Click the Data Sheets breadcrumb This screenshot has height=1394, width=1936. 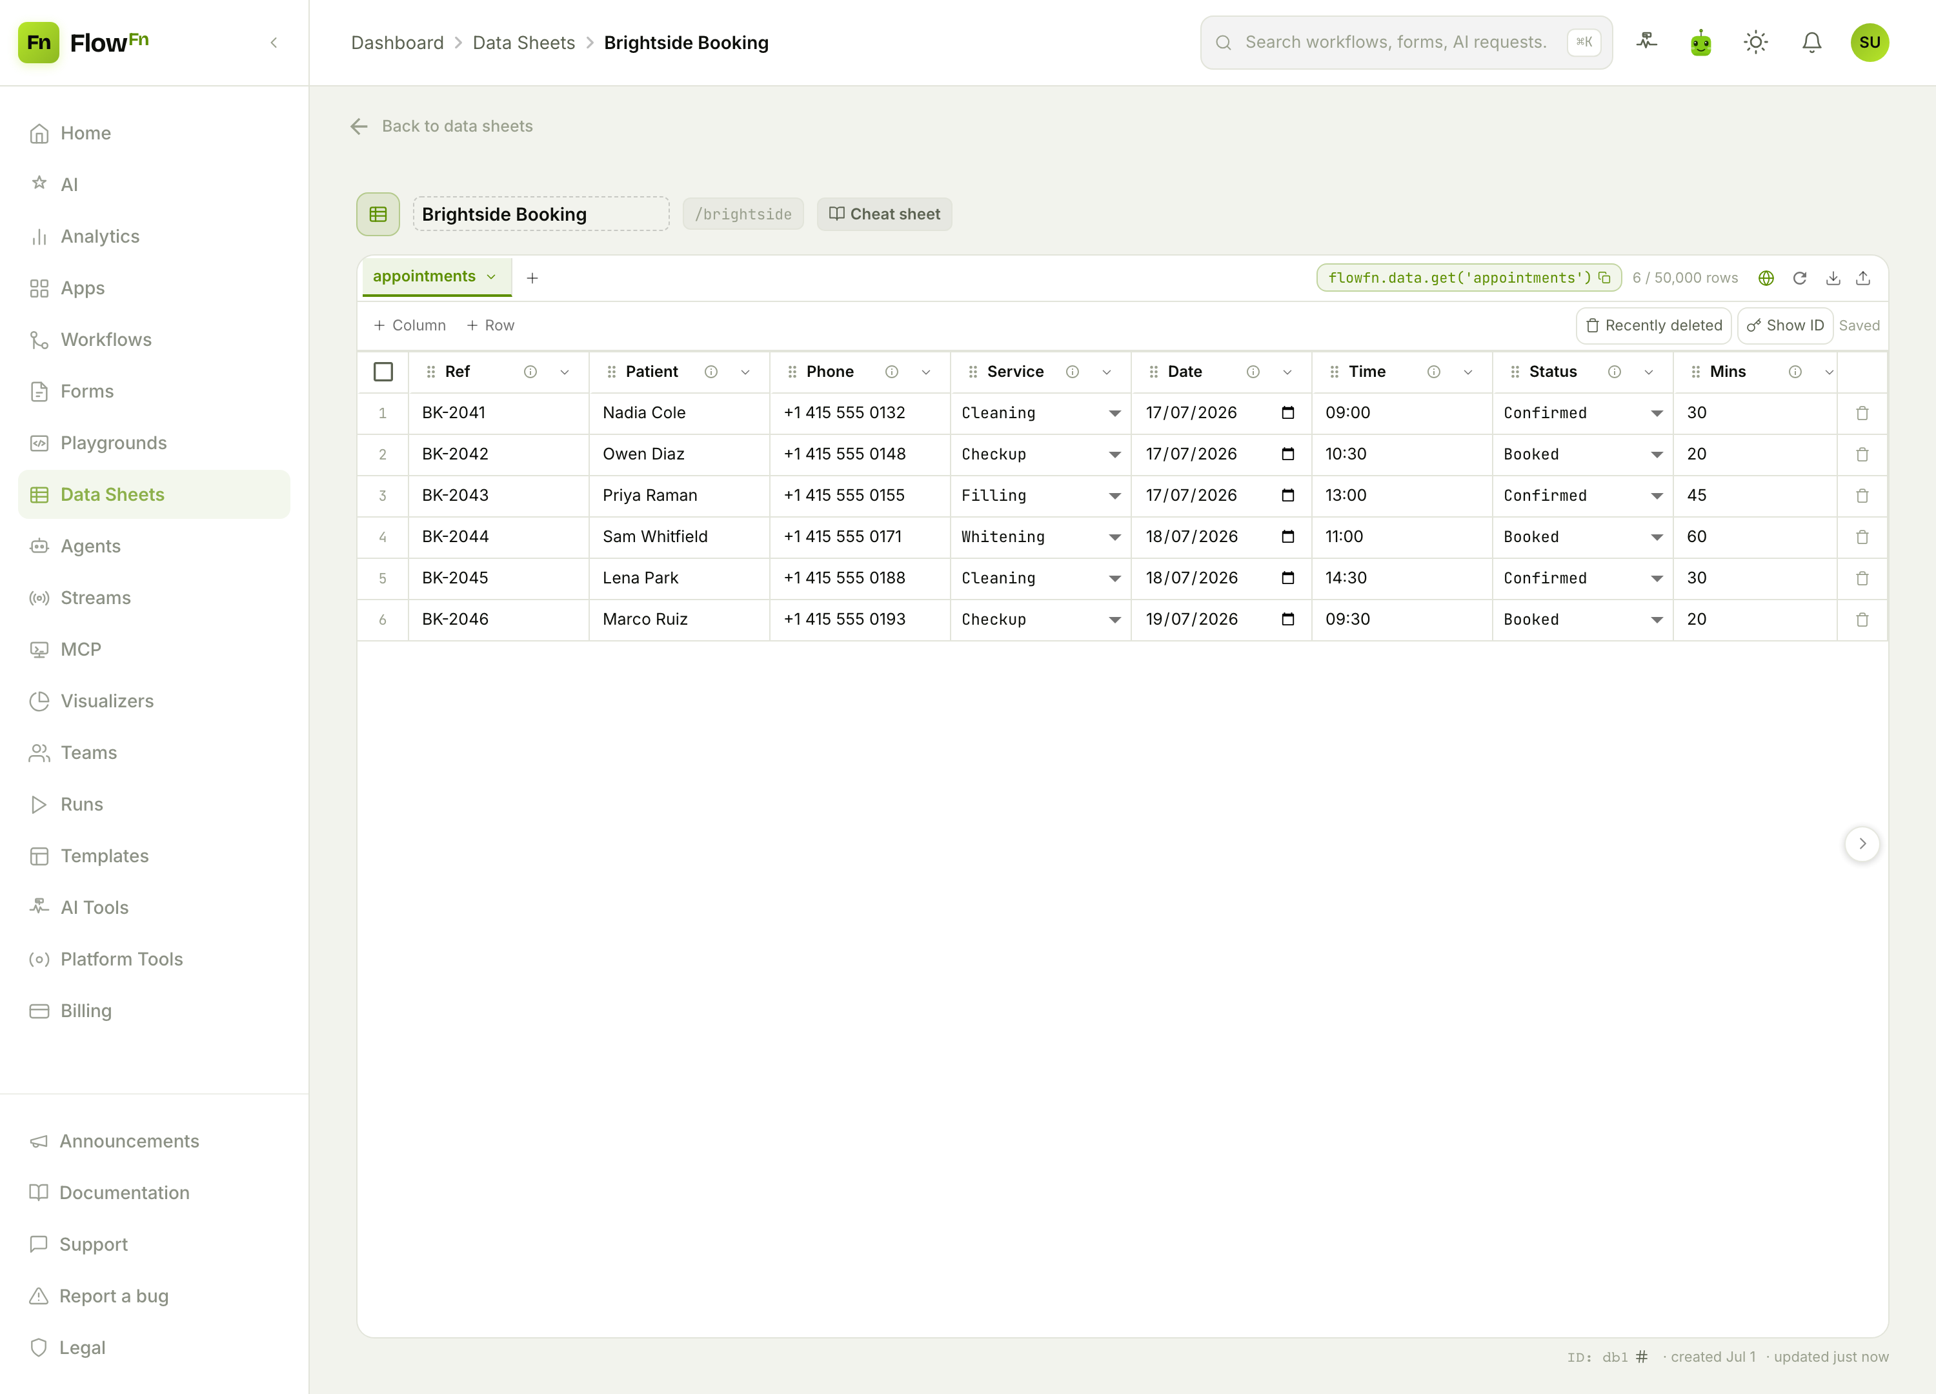524,43
